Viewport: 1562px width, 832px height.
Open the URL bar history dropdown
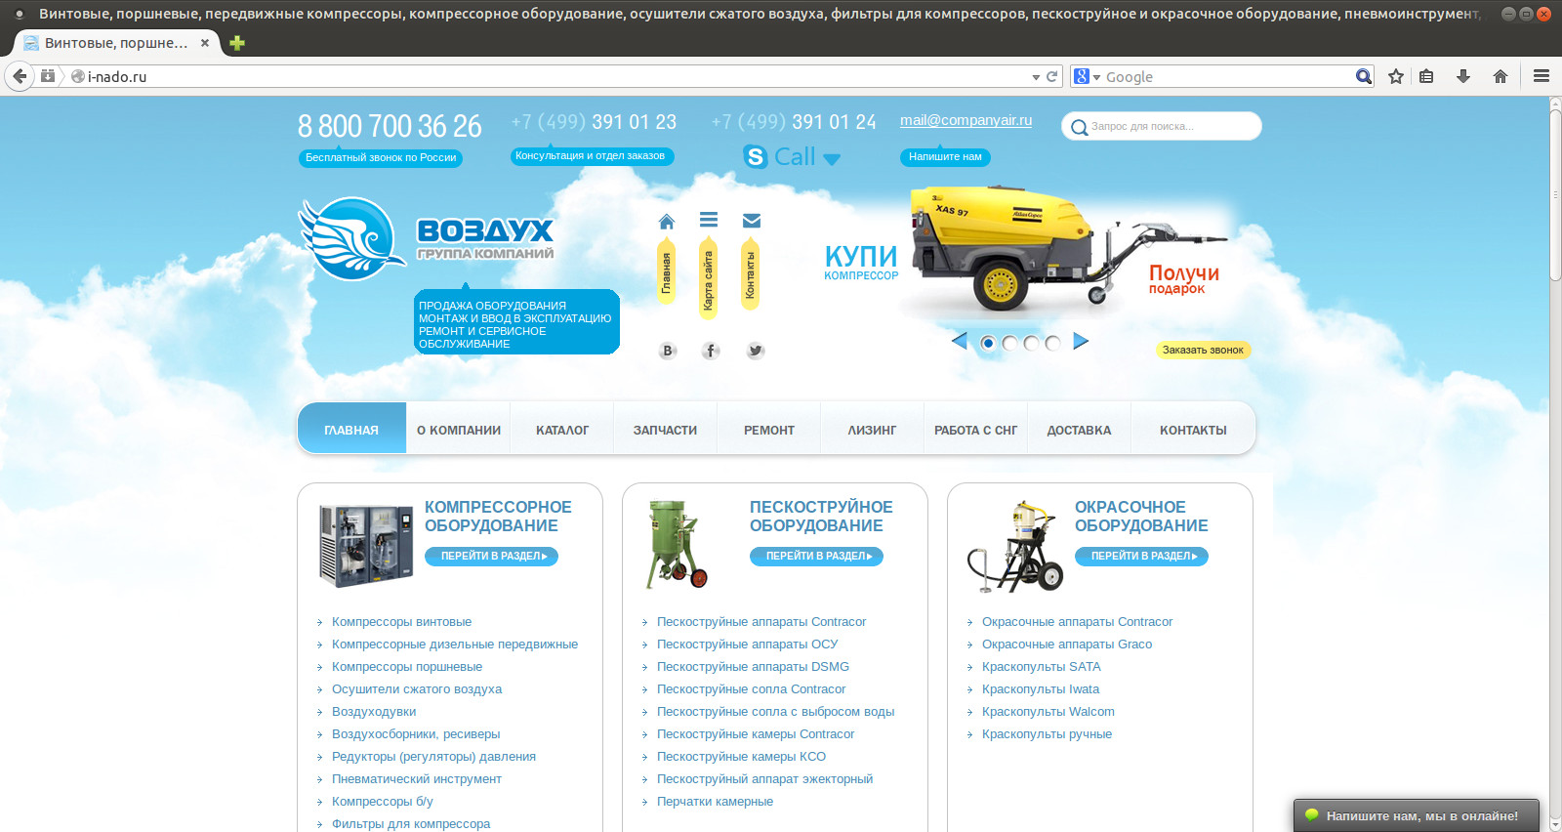pyautogui.click(x=1036, y=77)
